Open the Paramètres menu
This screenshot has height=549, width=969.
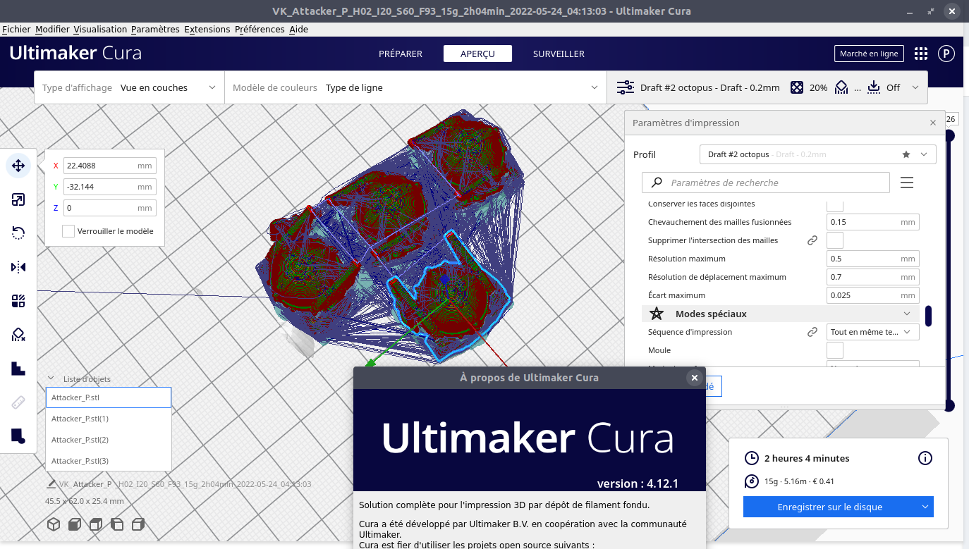pyautogui.click(x=155, y=30)
